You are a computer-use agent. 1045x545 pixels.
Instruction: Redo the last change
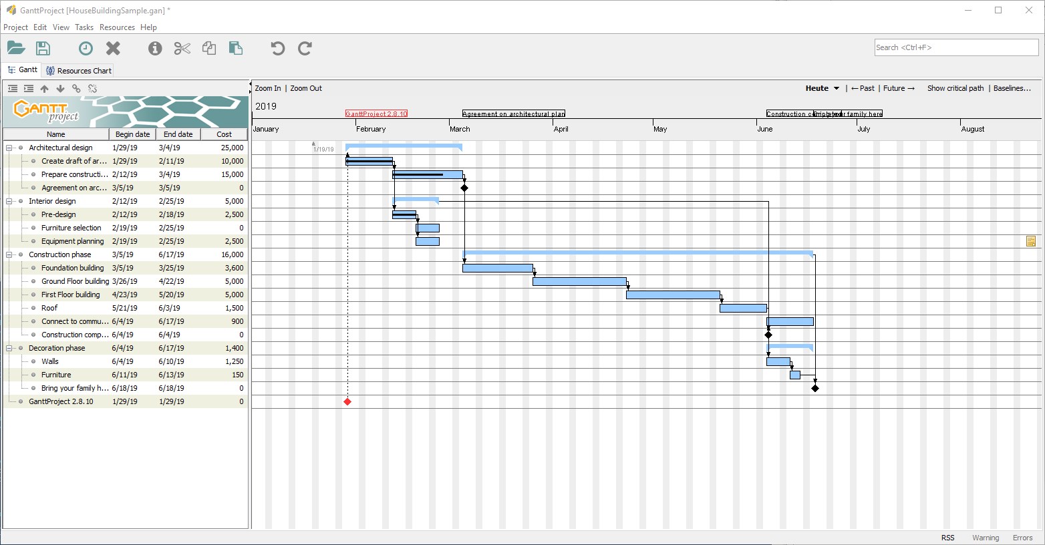pyautogui.click(x=305, y=47)
